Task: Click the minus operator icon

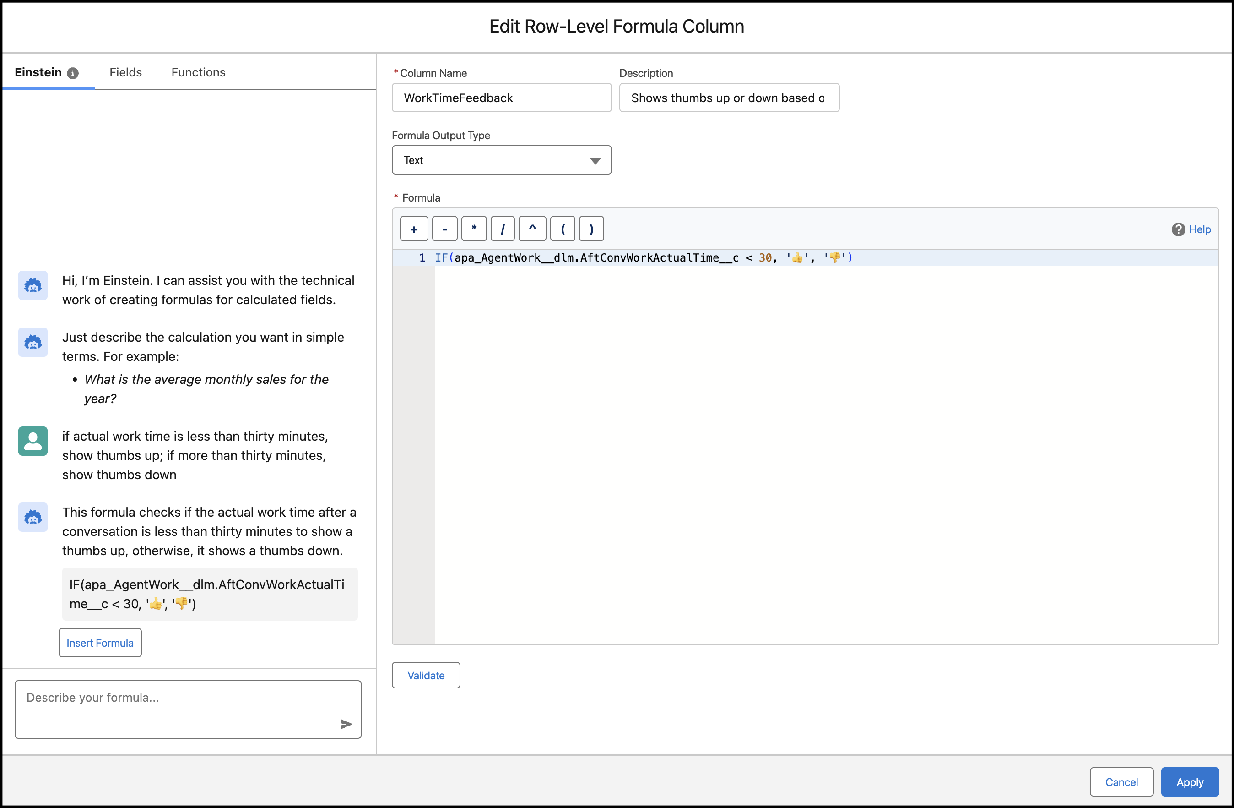Action: (444, 228)
